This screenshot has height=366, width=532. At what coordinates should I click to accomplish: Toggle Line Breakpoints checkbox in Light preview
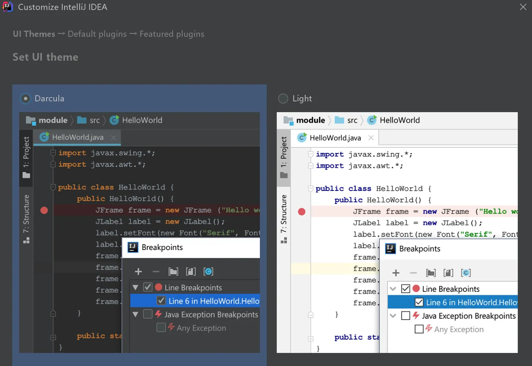tap(405, 289)
